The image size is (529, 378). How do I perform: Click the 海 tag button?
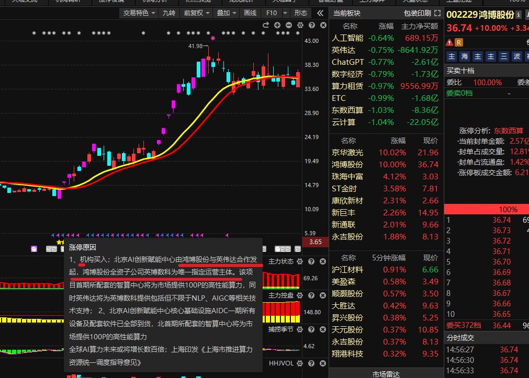[465, 56]
